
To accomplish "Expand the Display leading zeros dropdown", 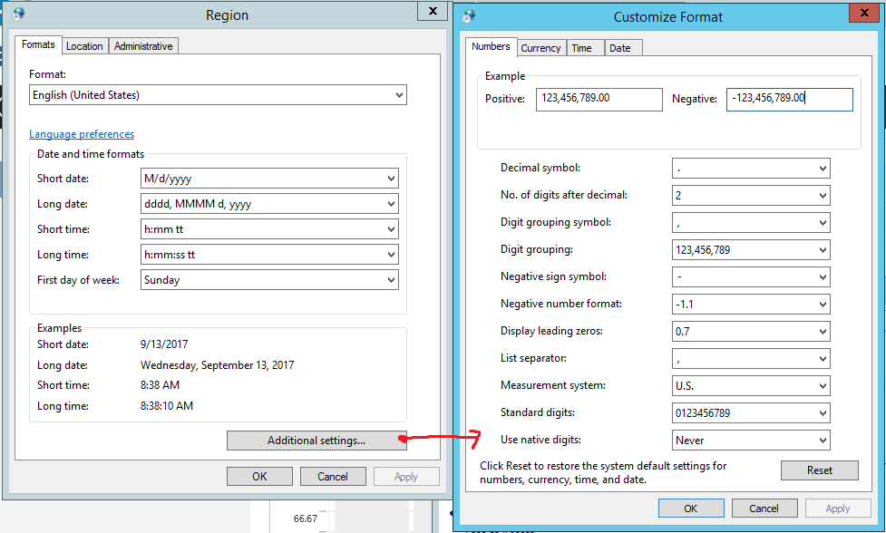I will pos(751,331).
